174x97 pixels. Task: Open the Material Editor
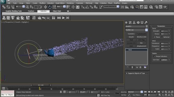point(151,7)
